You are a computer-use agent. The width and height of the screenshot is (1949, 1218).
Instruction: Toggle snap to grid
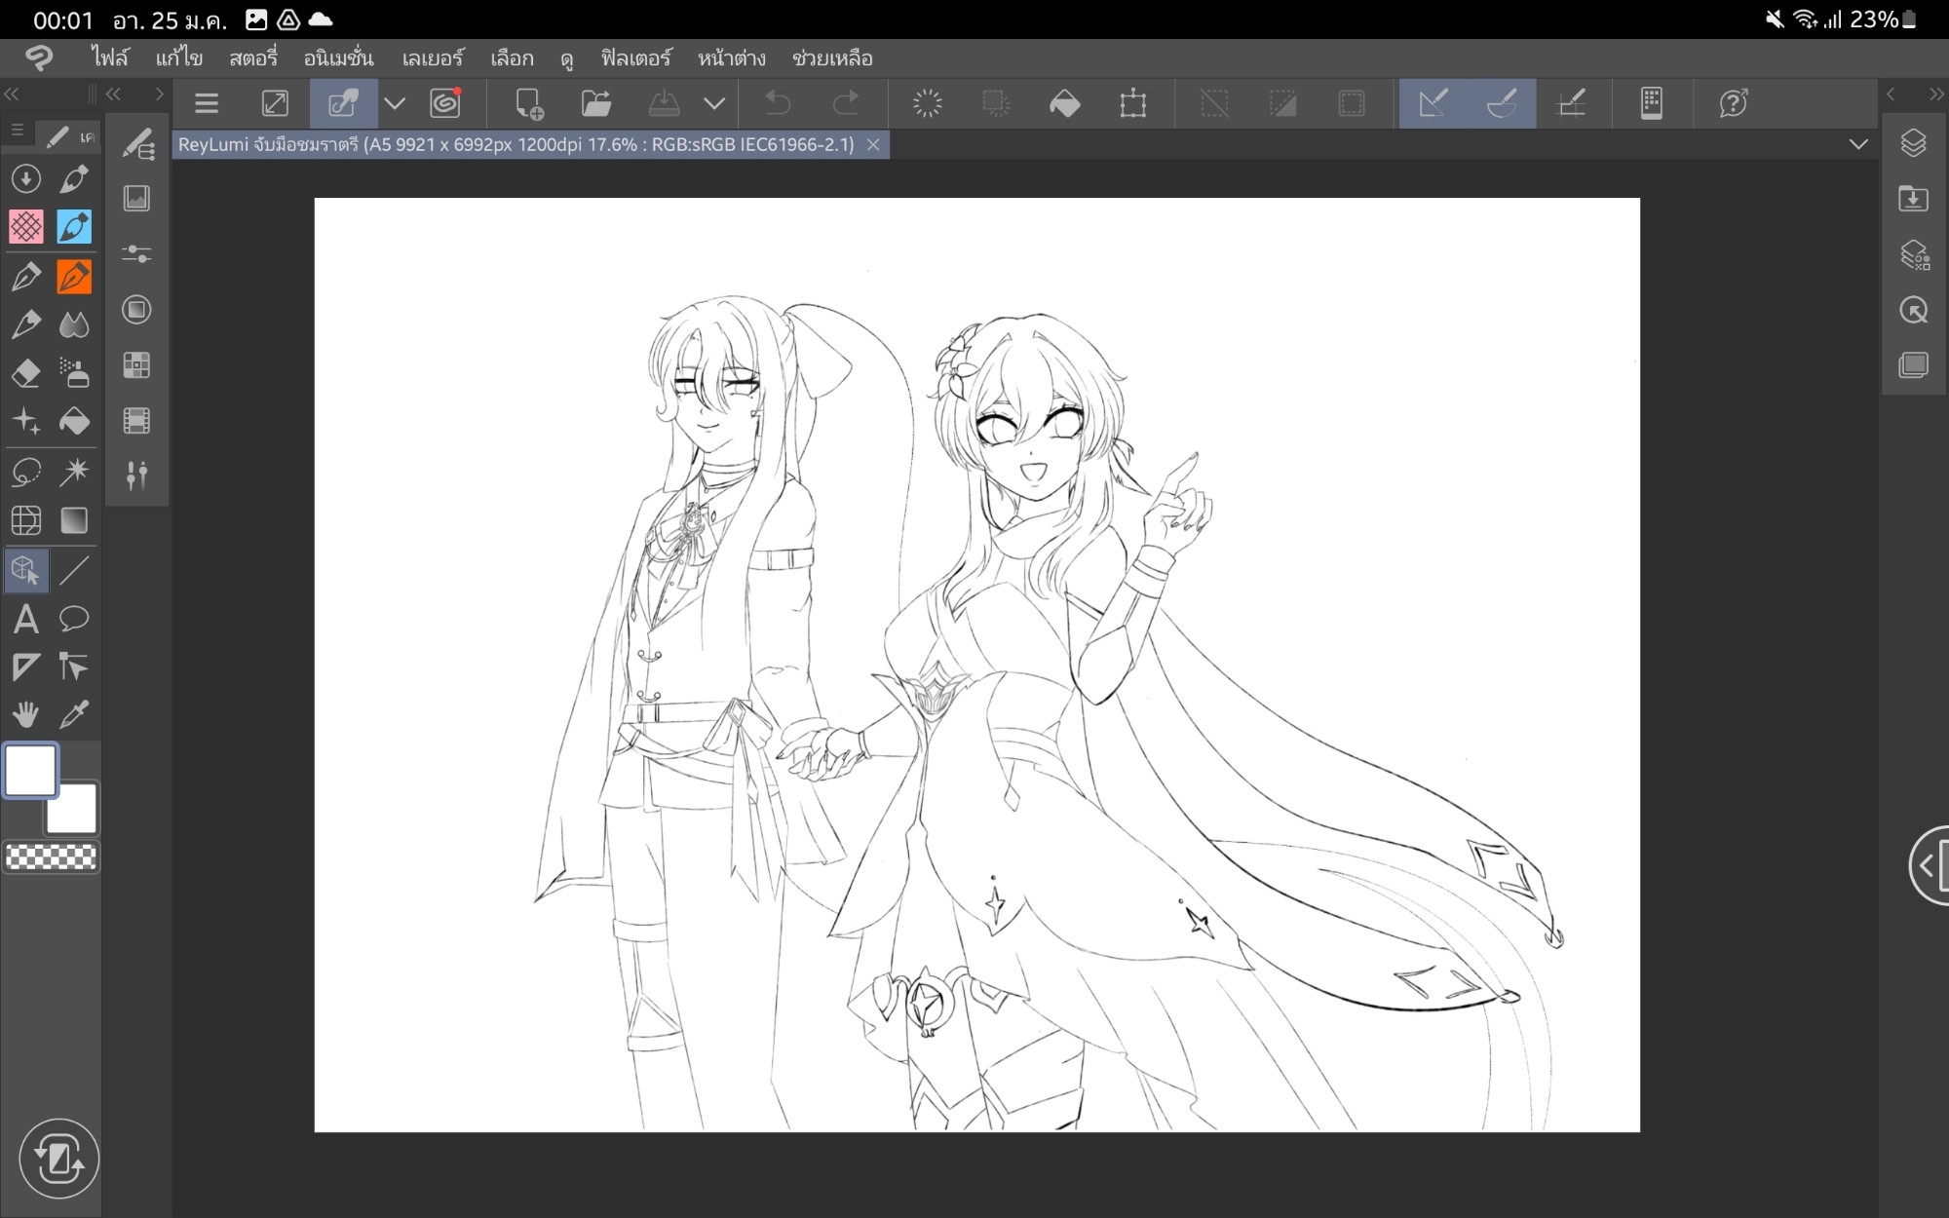pos(1571,103)
